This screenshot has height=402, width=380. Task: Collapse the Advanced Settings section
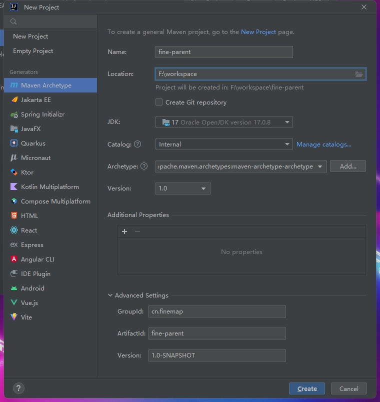click(x=110, y=295)
